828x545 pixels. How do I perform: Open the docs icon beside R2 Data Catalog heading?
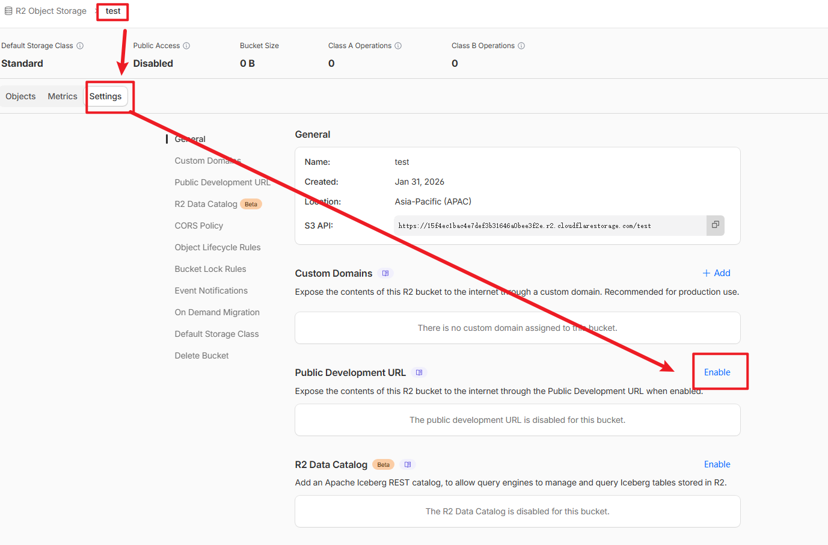pos(408,464)
